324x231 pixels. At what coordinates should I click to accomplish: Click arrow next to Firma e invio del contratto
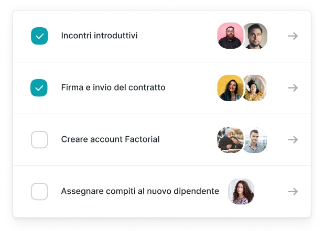293,88
